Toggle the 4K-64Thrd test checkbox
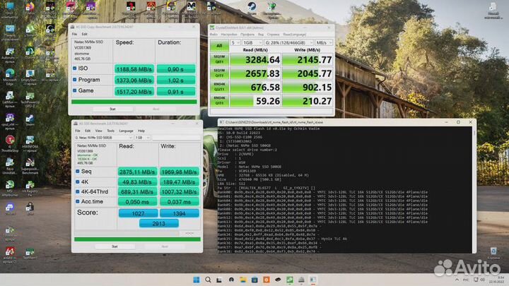The image size is (509, 286). (78, 191)
